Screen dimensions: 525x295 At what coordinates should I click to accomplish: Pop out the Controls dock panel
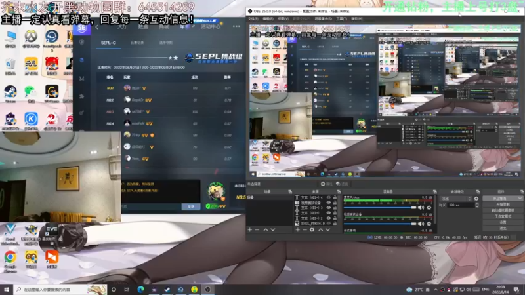[x=522, y=191]
